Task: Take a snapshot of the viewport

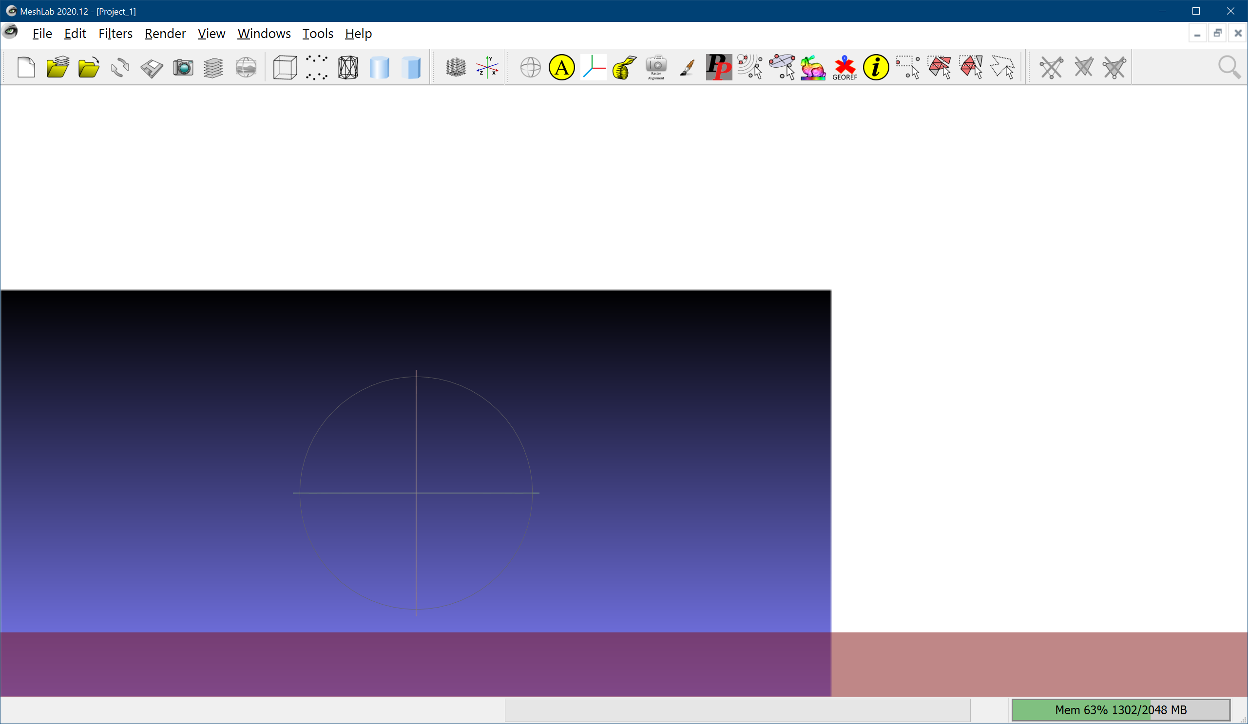Action: (183, 67)
